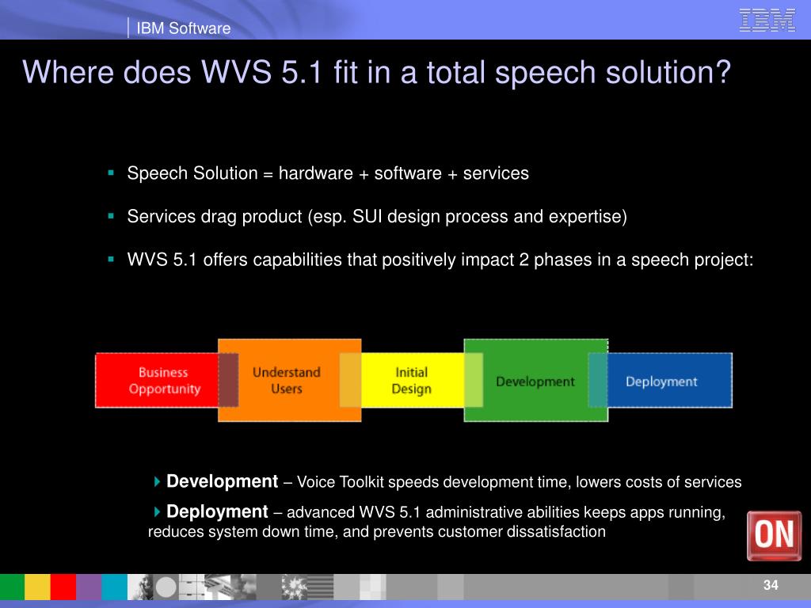Click the red square in footer strip

[x=63, y=587]
